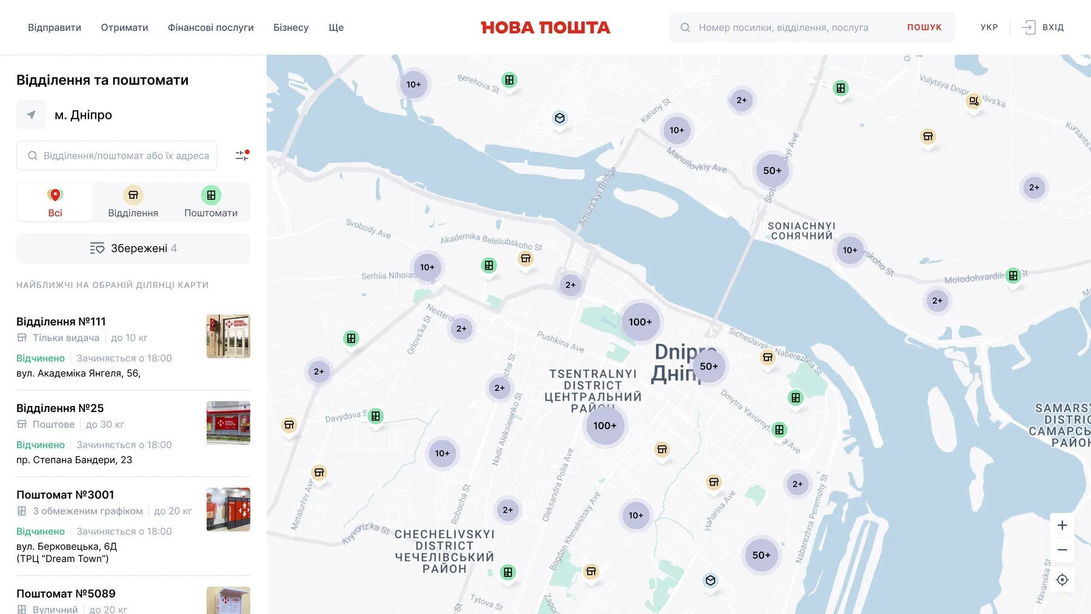
Task: Select Відправити in the top menu
Action: pyautogui.click(x=54, y=27)
